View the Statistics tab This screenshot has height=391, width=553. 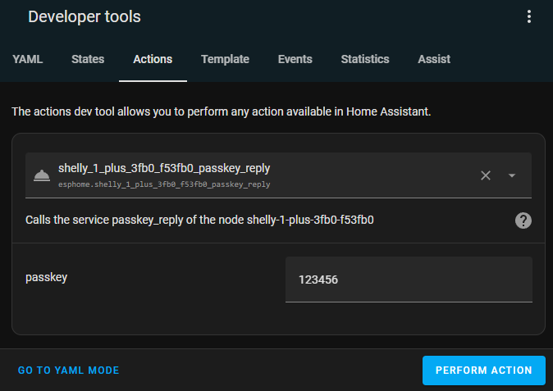(x=365, y=59)
